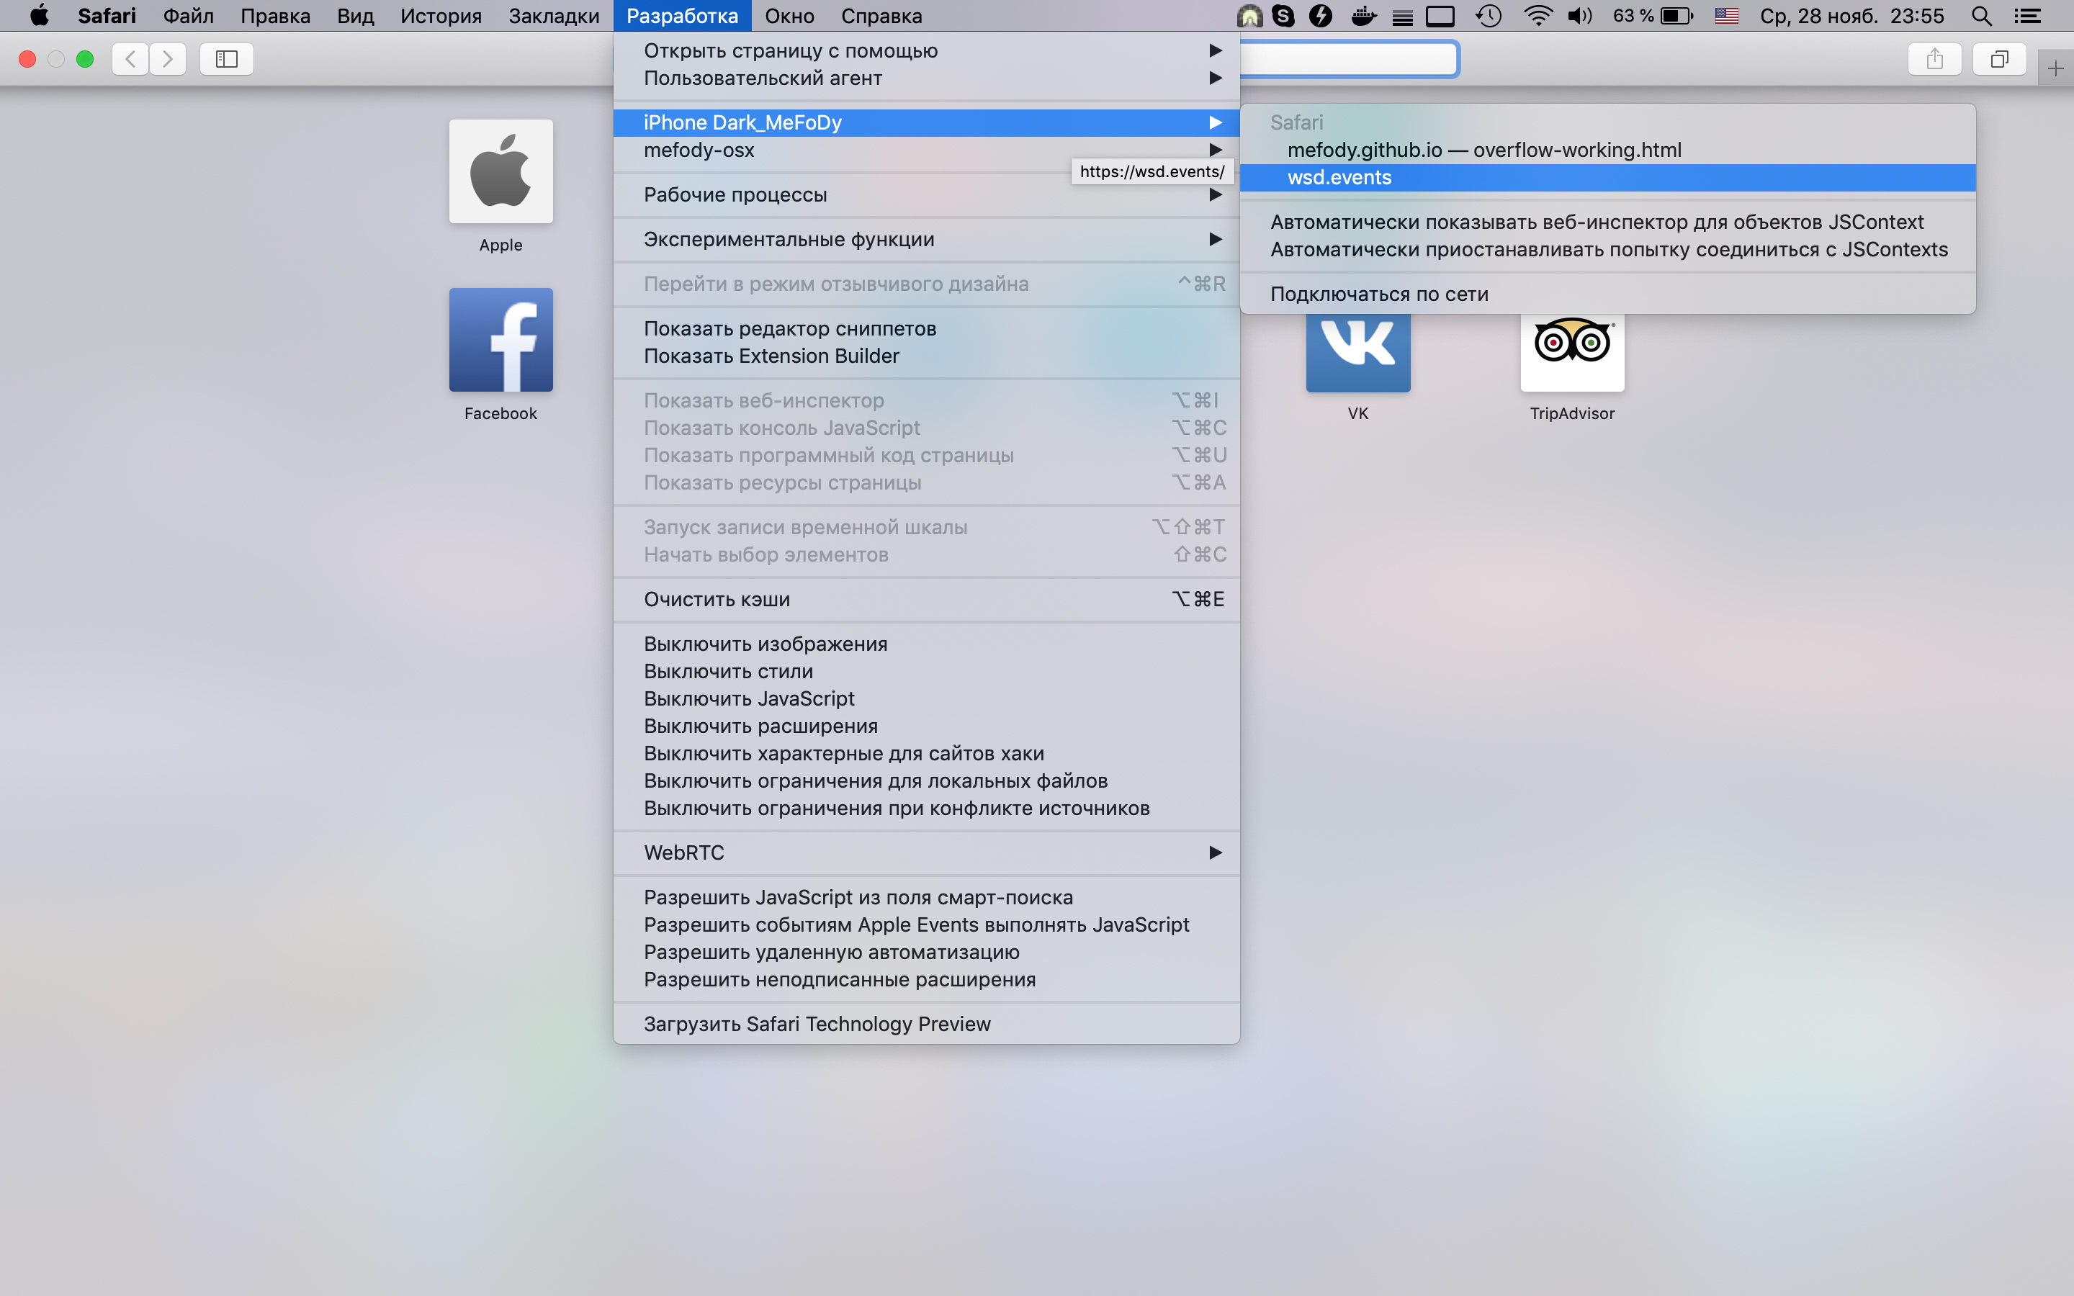Click Показать редактор сниппетов option
The image size is (2074, 1296).
[x=791, y=327]
